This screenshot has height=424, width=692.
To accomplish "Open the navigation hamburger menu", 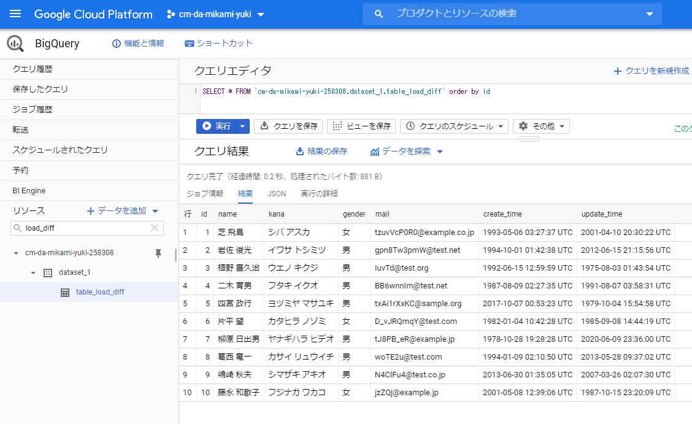I will [15, 14].
